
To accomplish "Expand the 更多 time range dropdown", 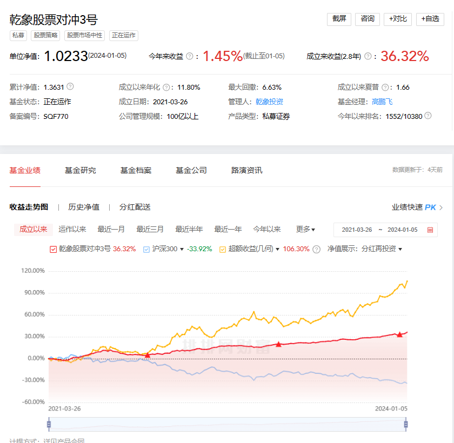I will [x=305, y=230].
